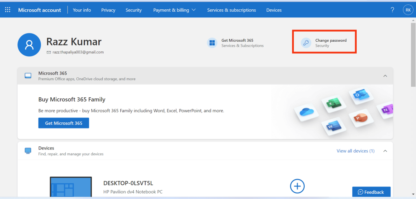The image size is (416, 199).
Task: Select the vertical page scrollbar thumb
Action: [x=413, y=55]
